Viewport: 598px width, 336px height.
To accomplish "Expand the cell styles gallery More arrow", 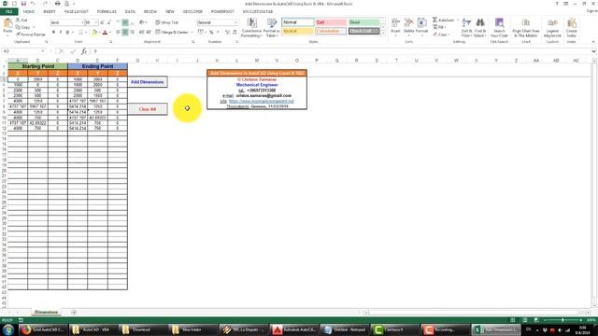I will pyautogui.click(x=382, y=34).
